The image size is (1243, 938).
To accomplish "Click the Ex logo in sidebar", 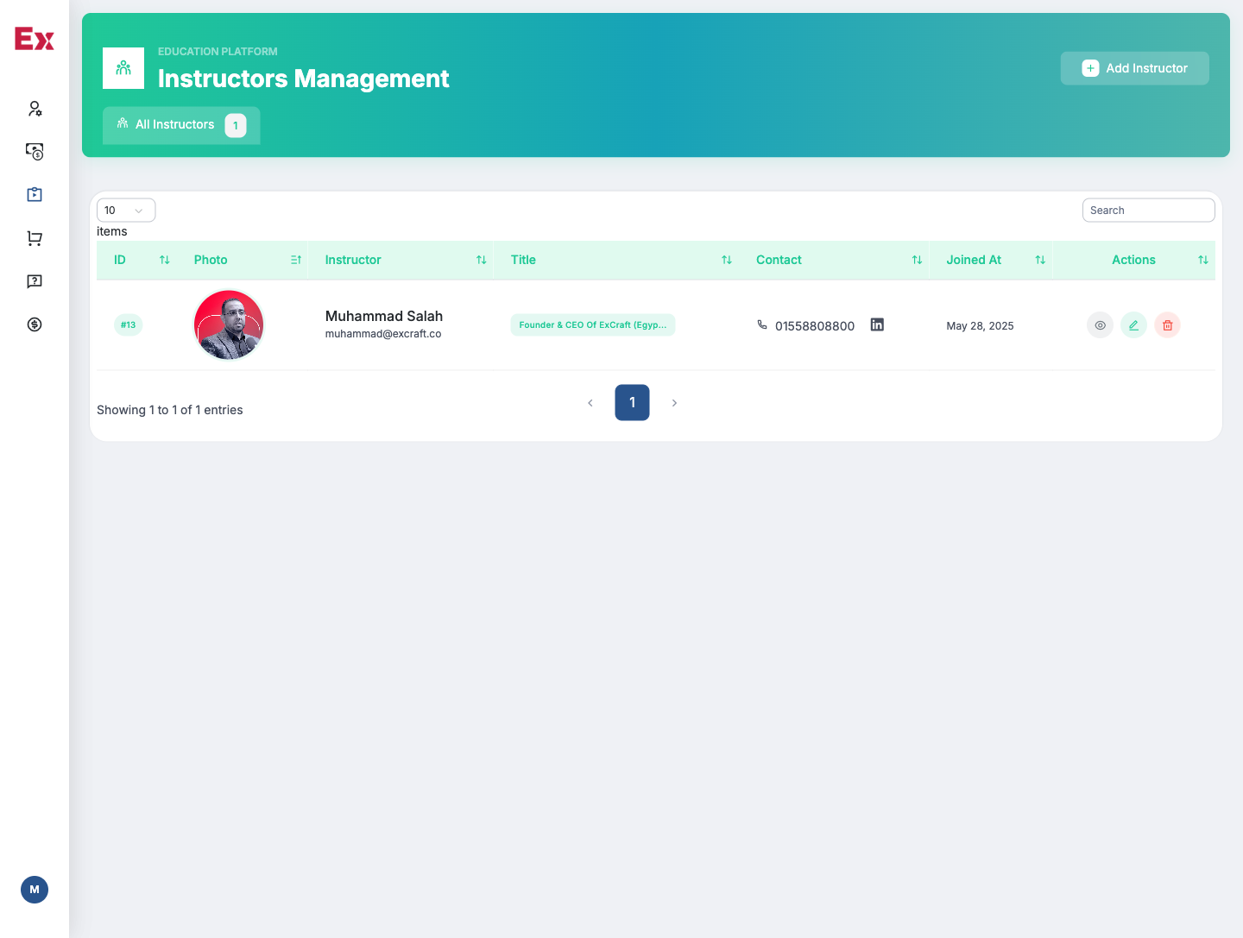I will coord(35,39).
